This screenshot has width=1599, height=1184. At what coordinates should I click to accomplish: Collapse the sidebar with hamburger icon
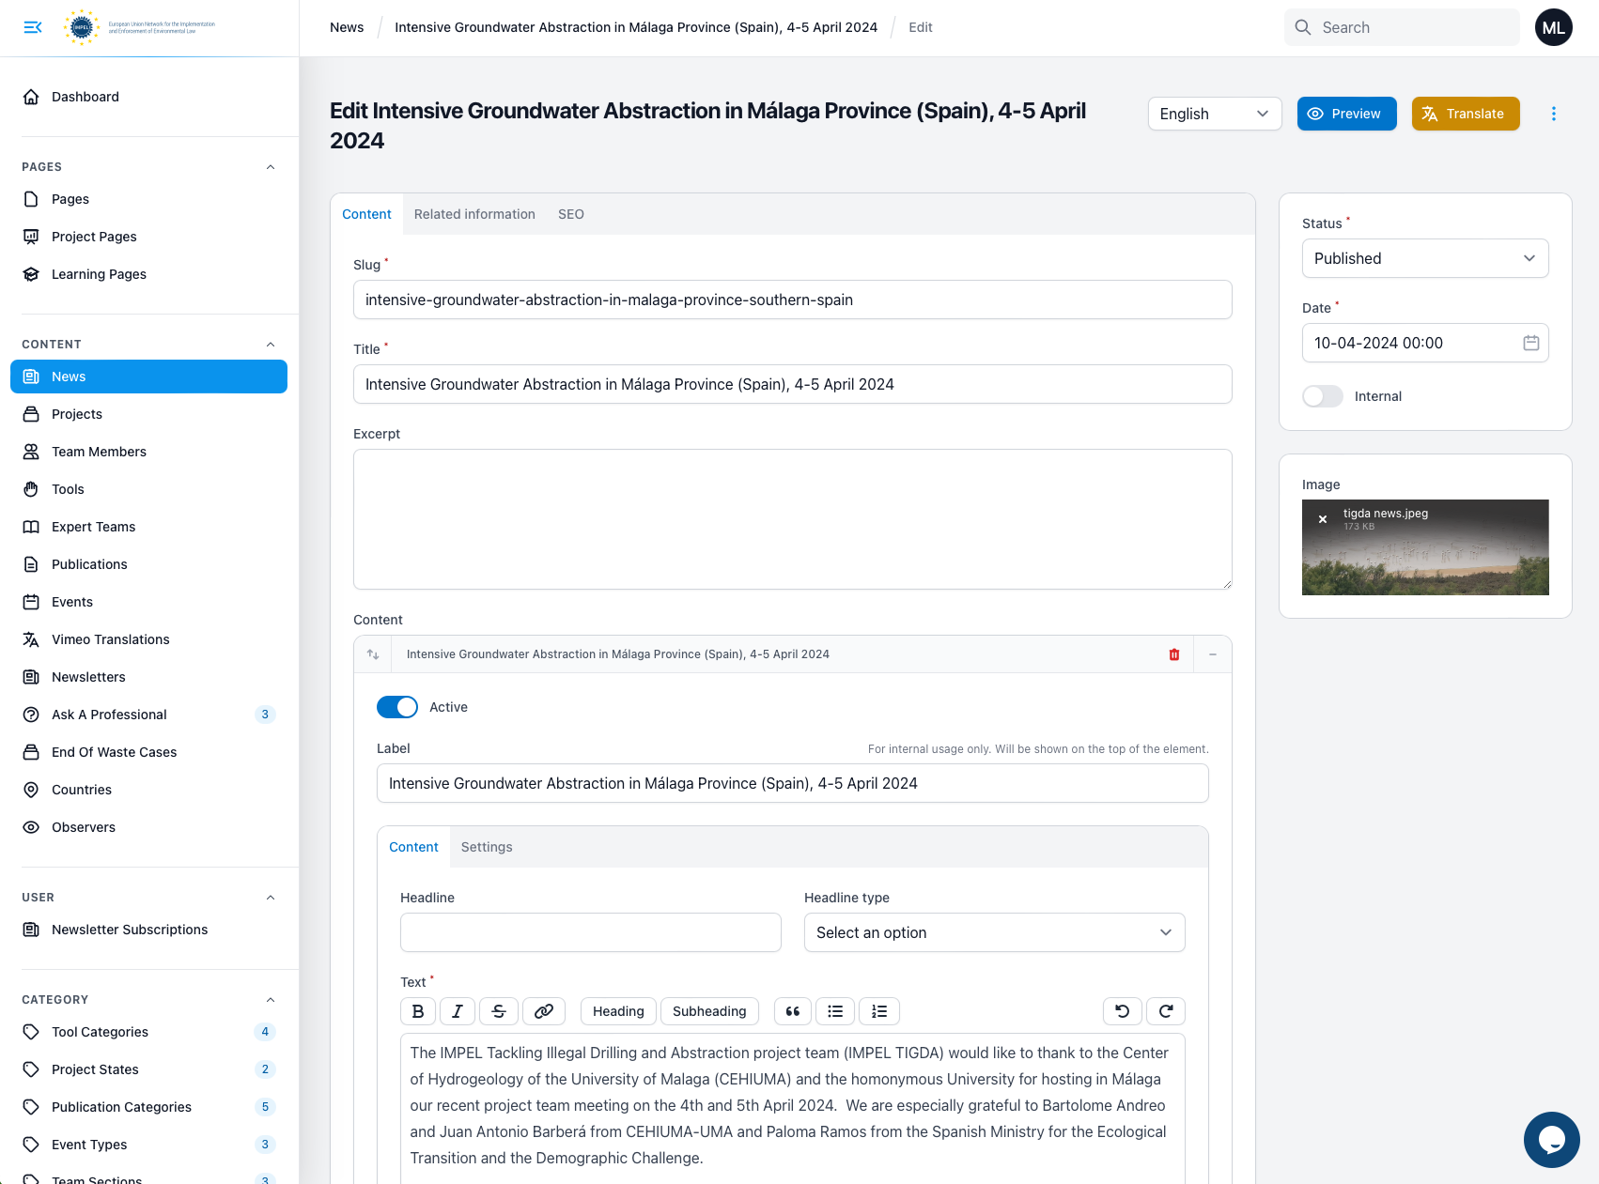[x=33, y=27]
